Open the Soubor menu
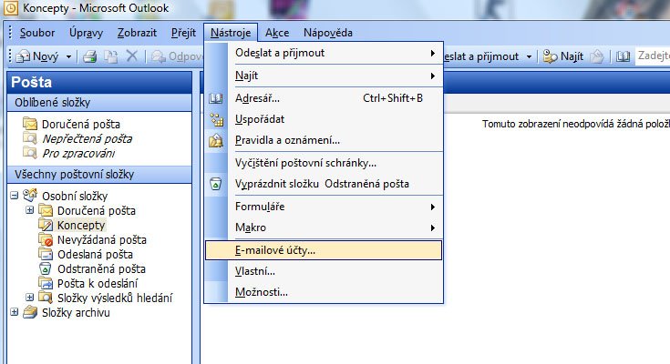The height and width of the screenshot is (364, 670). tap(37, 33)
